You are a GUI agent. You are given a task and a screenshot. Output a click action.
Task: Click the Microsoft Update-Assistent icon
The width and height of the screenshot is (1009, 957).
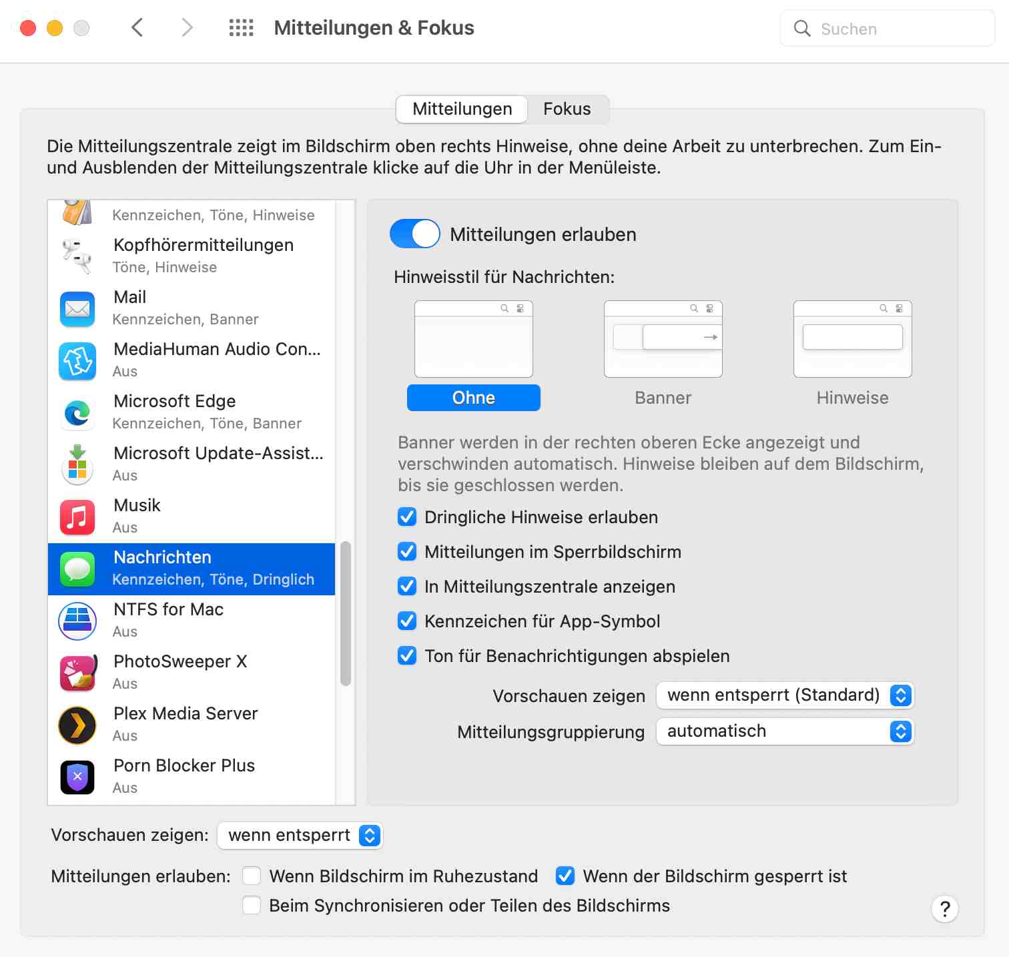point(77,464)
